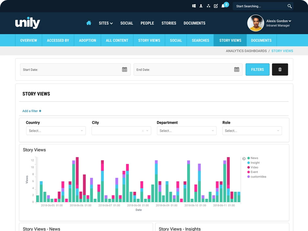Expand the Country select dropdown
Image resolution: width=308 pixels, height=231 pixels.
coord(56,131)
